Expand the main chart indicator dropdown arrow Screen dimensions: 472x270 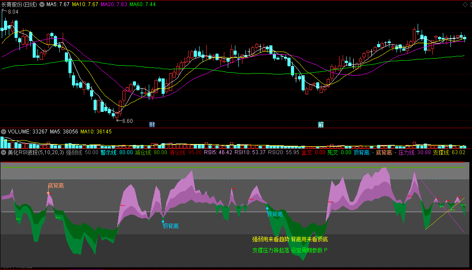click(42, 4)
